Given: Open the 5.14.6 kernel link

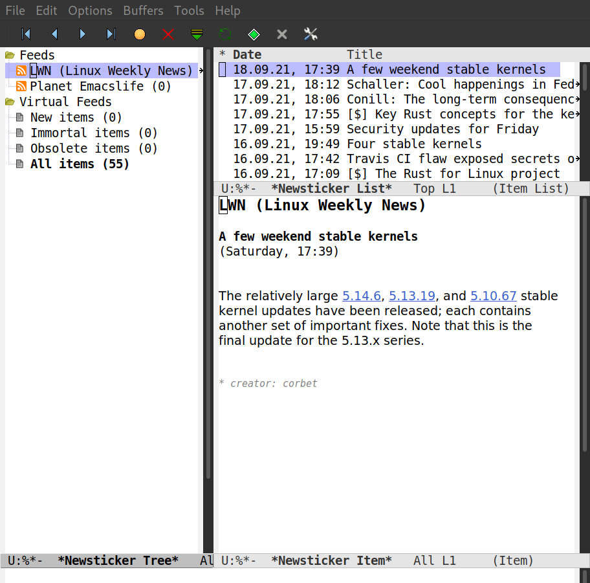Looking at the screenshot, I should pos(362,296).
